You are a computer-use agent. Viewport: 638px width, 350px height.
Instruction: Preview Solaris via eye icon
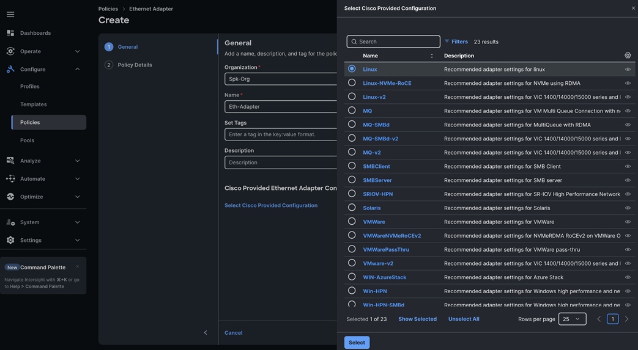(628, 208)
